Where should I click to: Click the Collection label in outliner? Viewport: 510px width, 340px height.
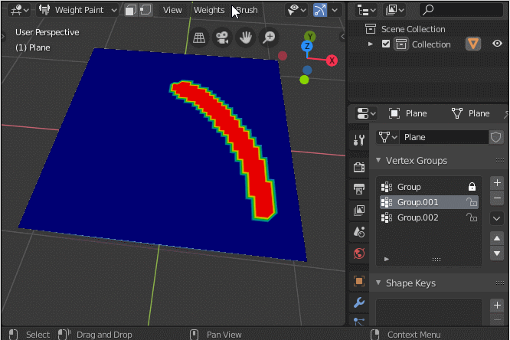coord(431,44)
